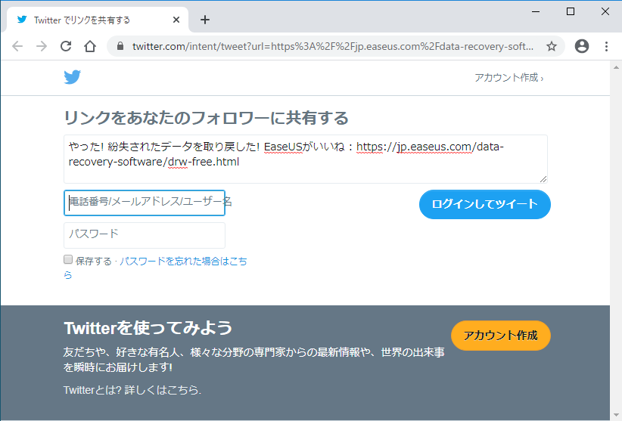
Task: Focus the パスワード input field
Action: (145, 234)
